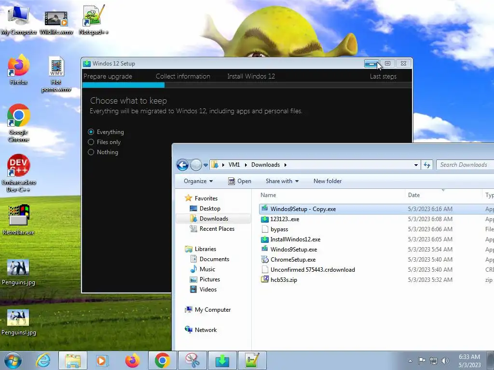Open Recent Places in navigation pane
494x370 pixels.
click(x=212, y=228)
